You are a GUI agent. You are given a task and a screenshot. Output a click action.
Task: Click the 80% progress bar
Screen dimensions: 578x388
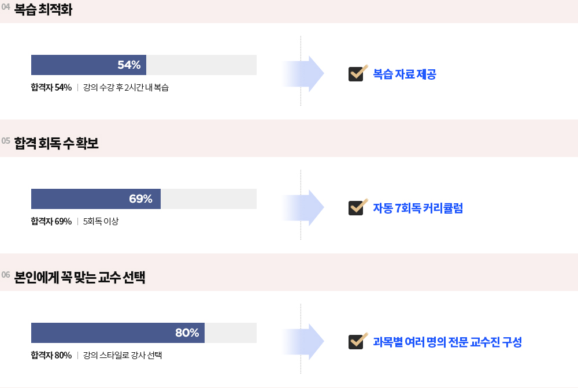coord(144,333)
